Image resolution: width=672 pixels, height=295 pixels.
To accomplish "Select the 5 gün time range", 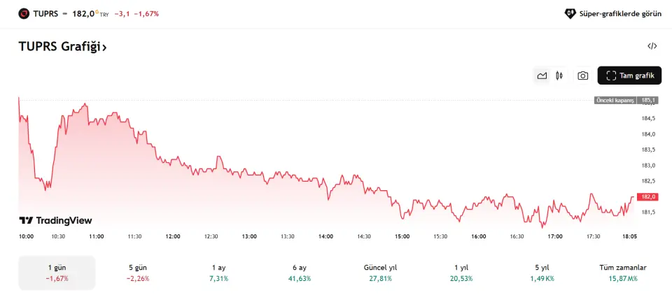I will pos(138,273).
